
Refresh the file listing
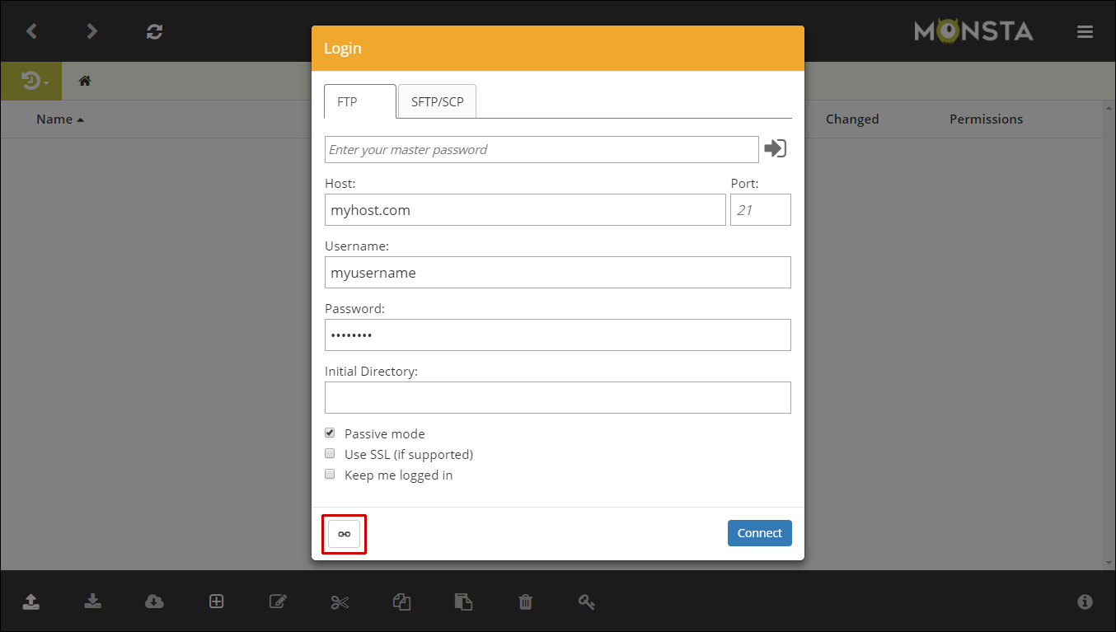point(154,31)
